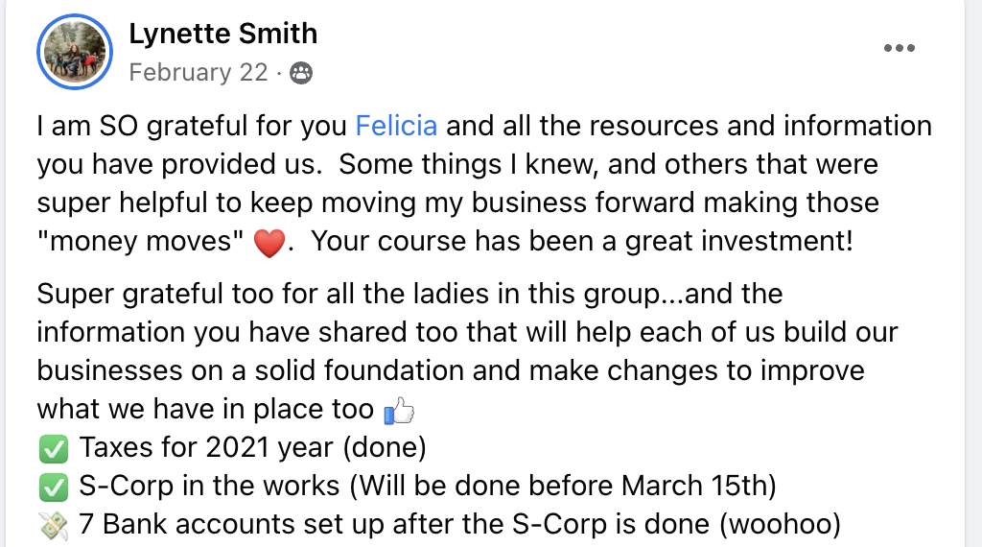Click "Your course has been a great investment!"

click(x=582, y=241)
